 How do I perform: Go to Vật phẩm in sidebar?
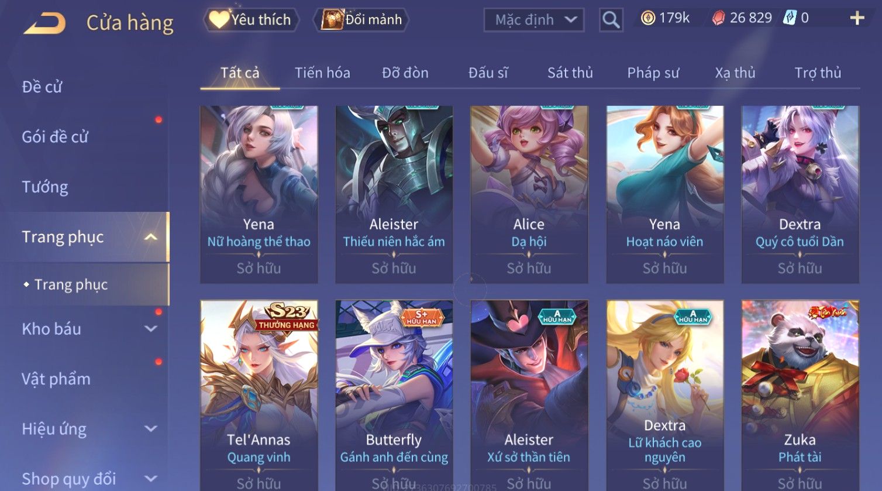tap(56, 379)
